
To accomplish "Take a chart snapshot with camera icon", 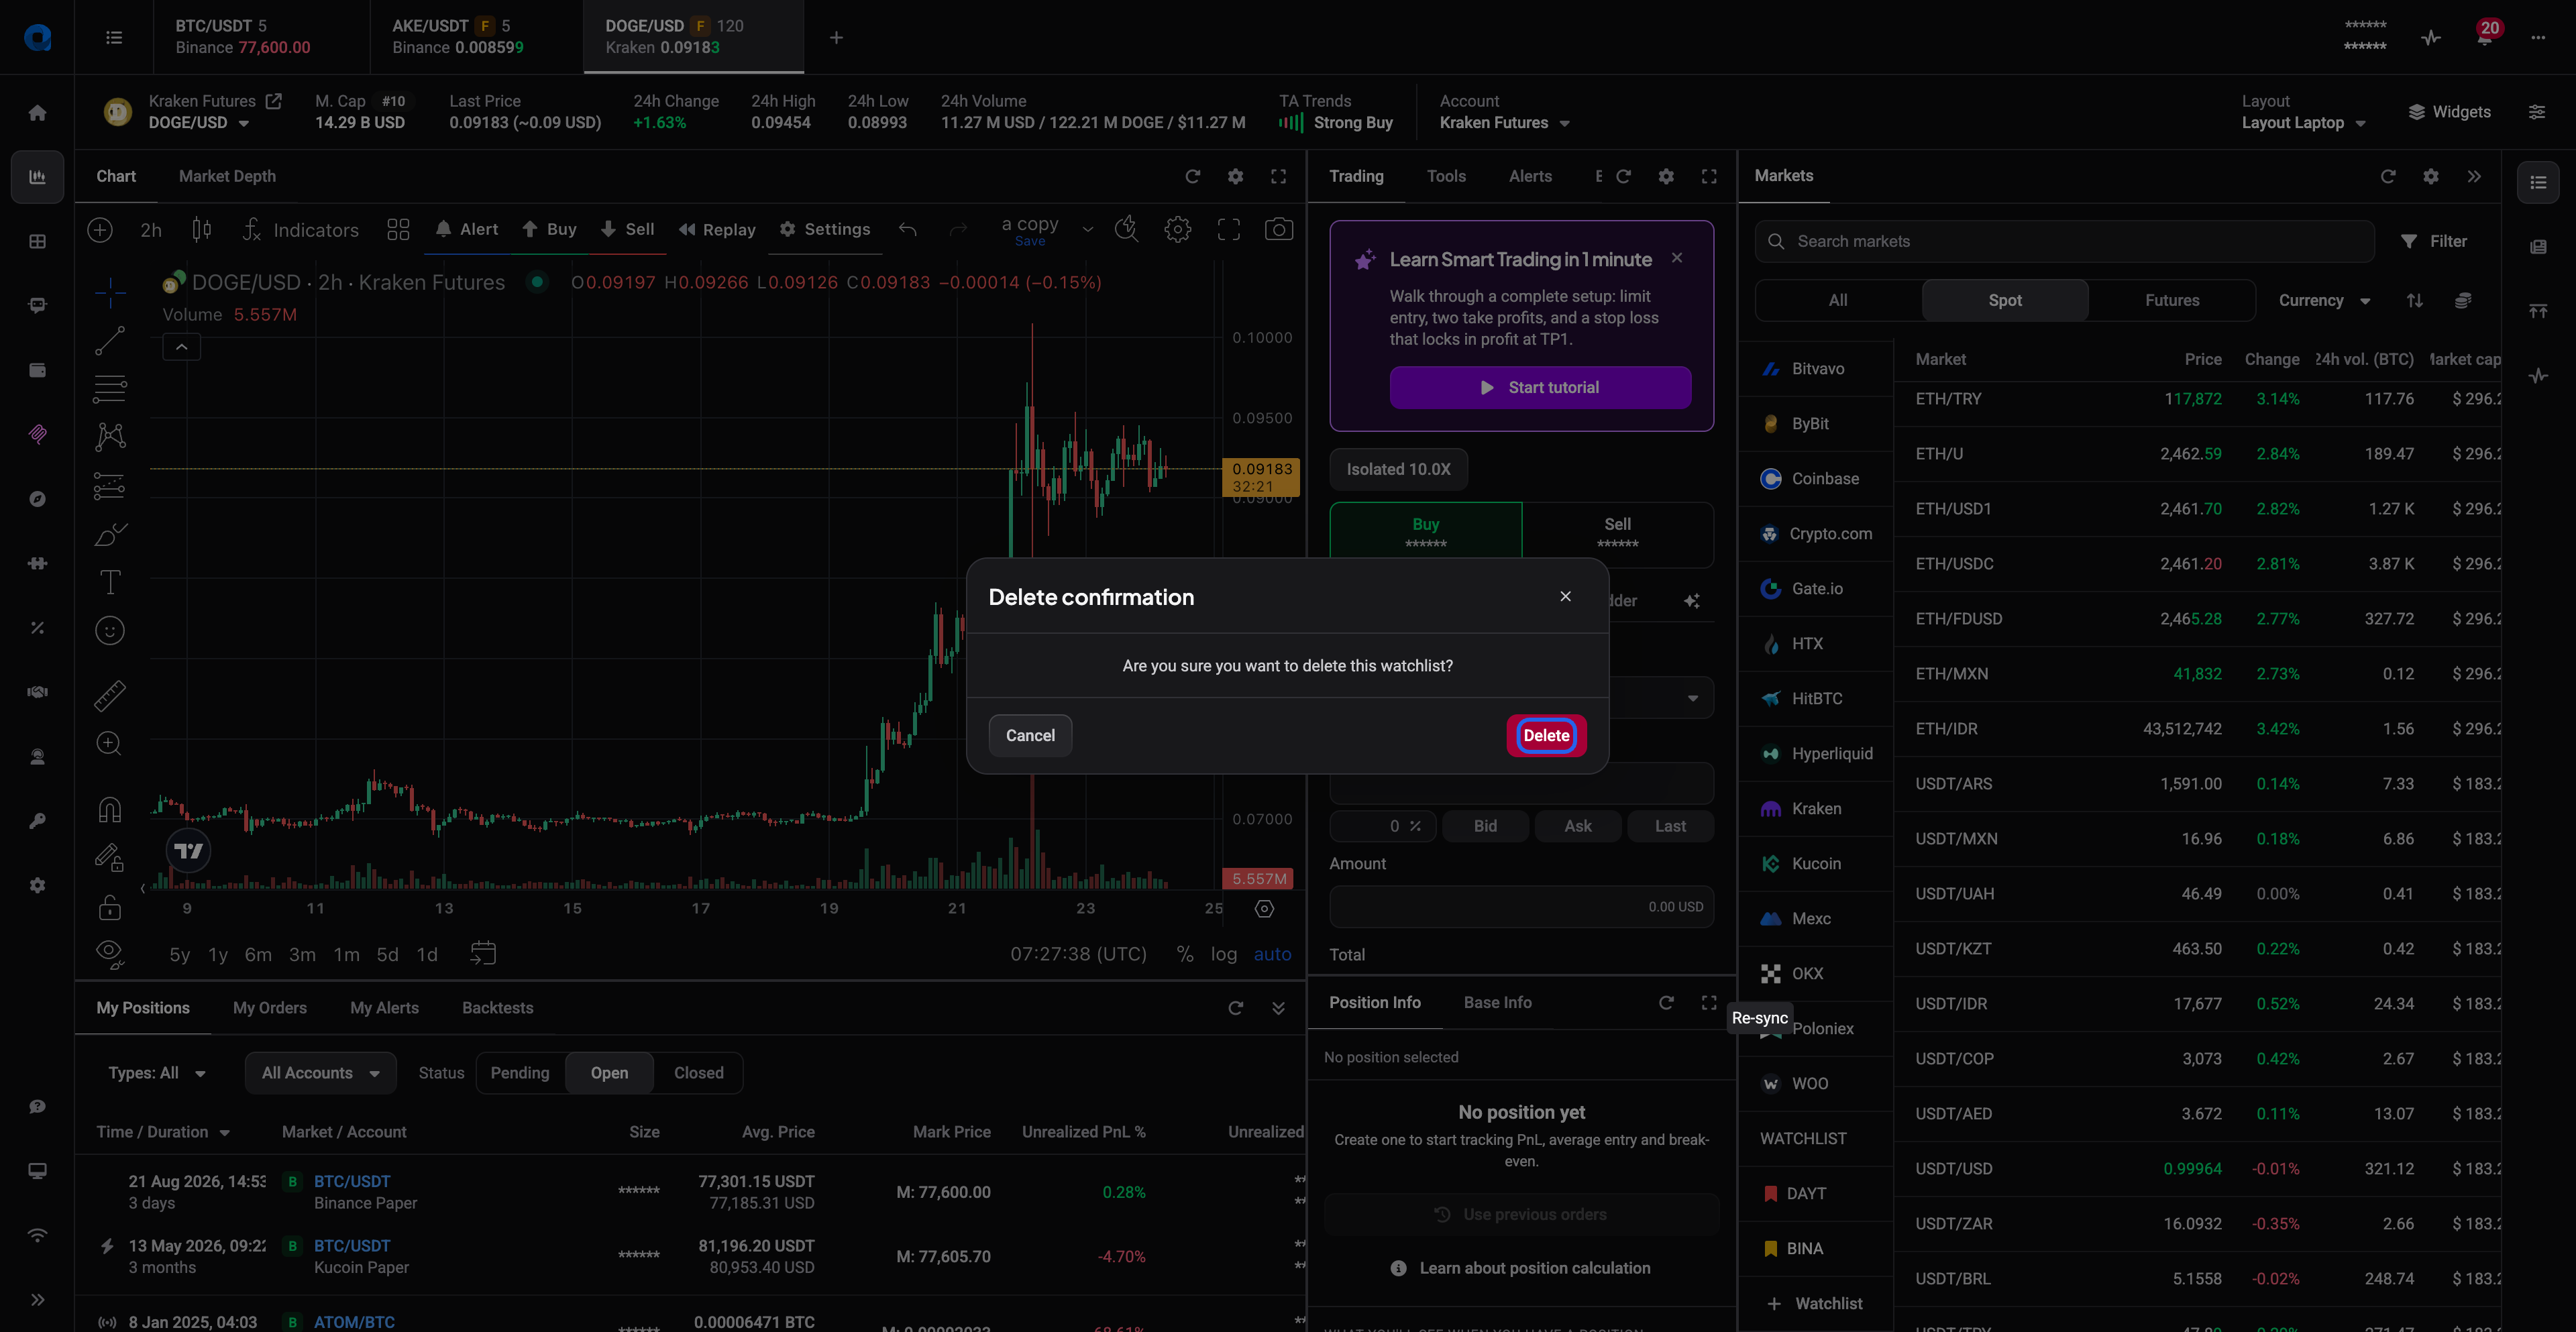I will 1279,229.
